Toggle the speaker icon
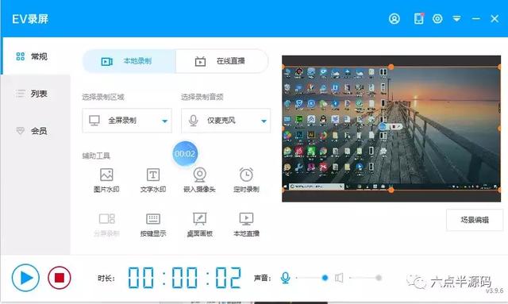Viewport: 508px width, 304px height. [x=339, y=278]
